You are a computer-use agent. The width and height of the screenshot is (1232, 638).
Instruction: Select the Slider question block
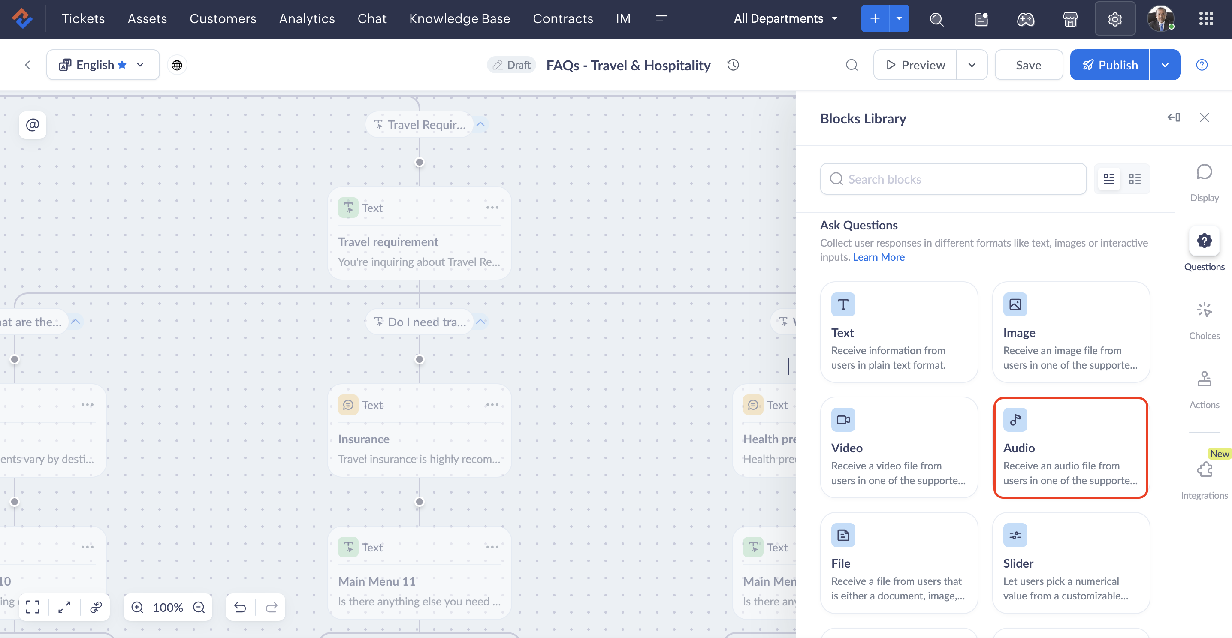(1070, 563)
